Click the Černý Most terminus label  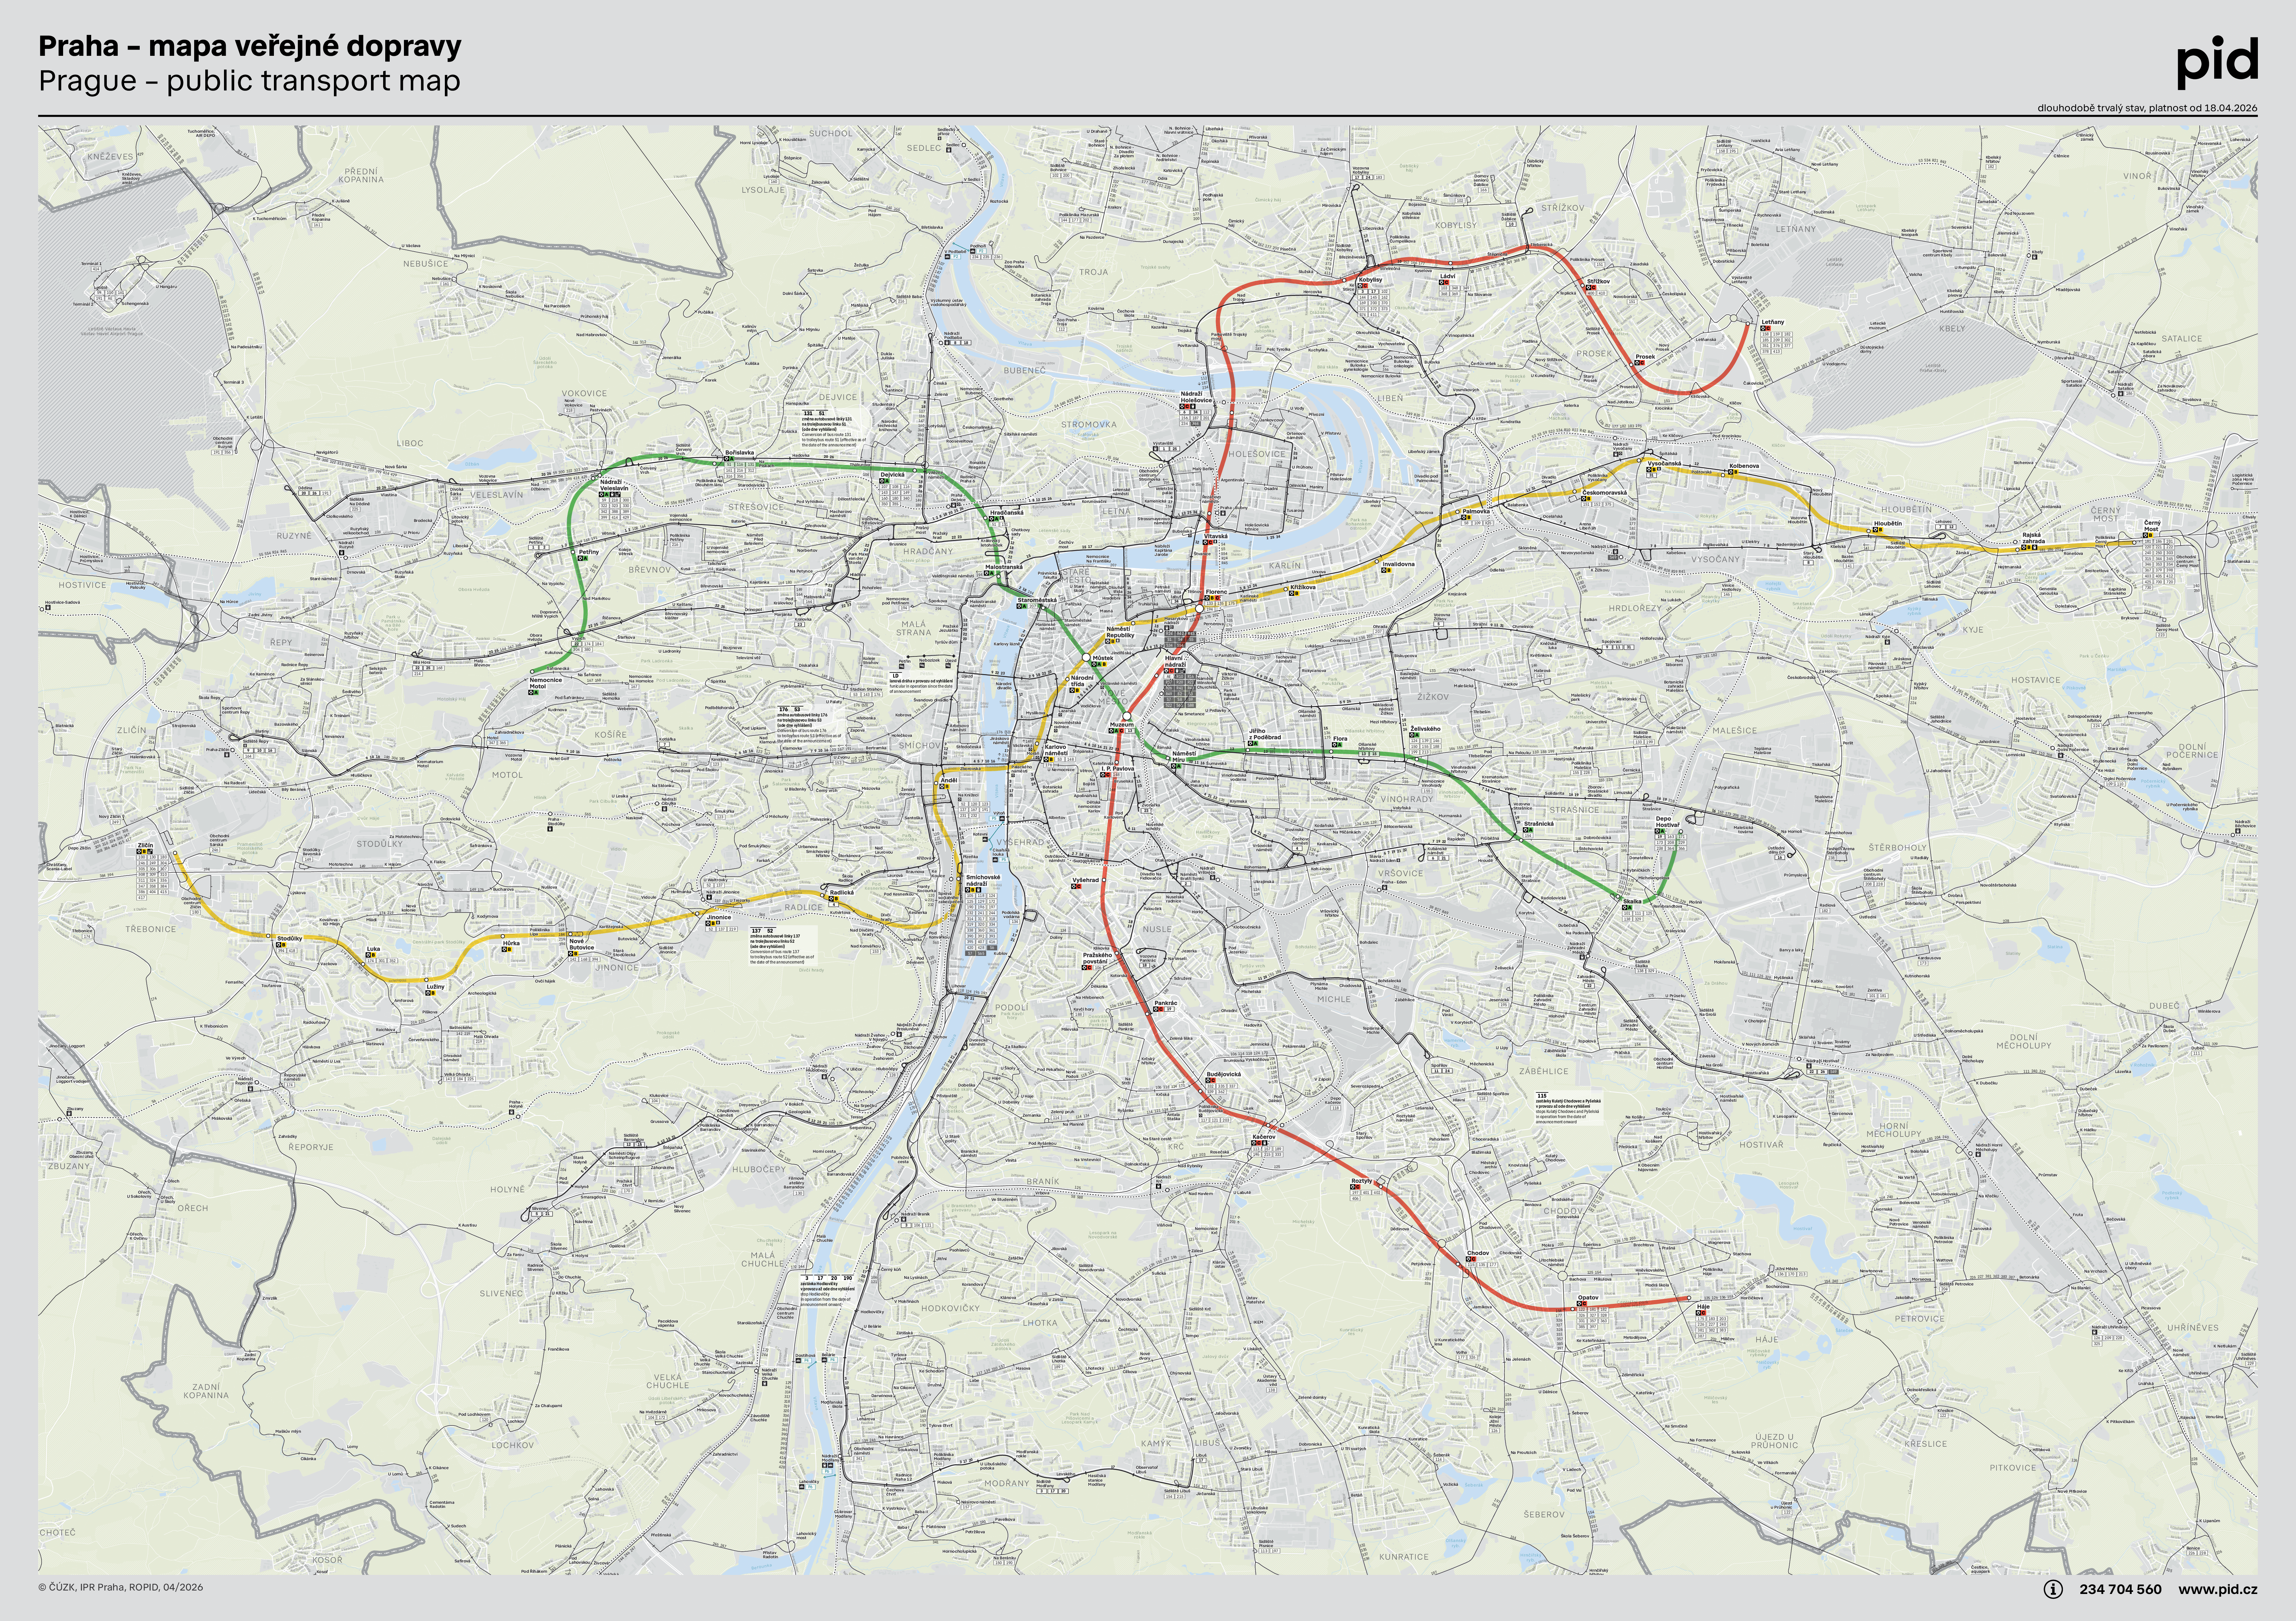[2152, 526]
